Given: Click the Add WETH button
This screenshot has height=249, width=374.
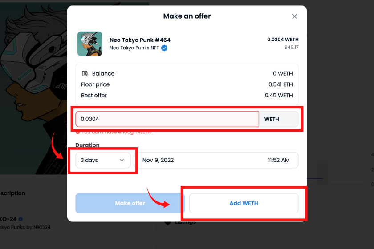Looking at the screenshot, I should 244,203.
